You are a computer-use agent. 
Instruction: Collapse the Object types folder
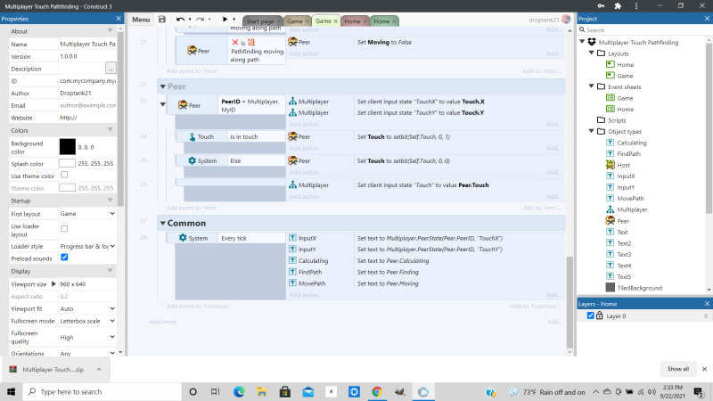(x=592, y=131)
